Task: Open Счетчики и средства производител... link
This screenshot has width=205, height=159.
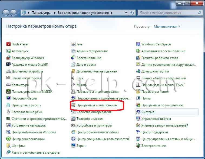Action: [39, 119]
